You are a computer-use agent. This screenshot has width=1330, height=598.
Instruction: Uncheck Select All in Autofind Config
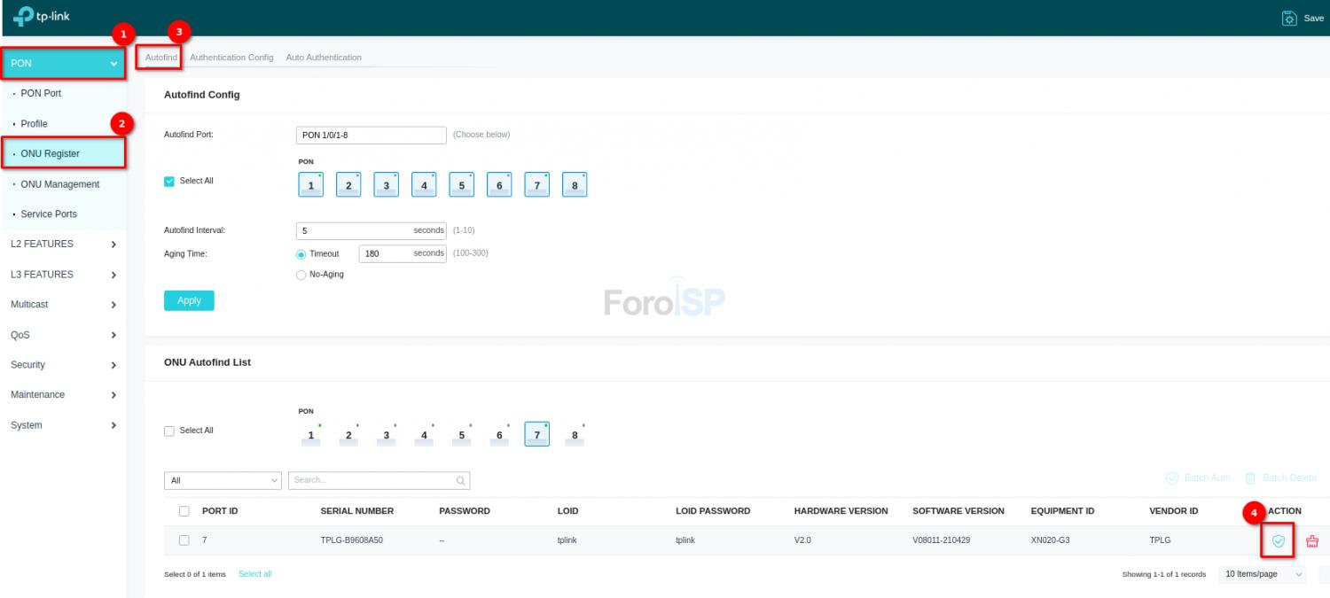tap(169, 181)
